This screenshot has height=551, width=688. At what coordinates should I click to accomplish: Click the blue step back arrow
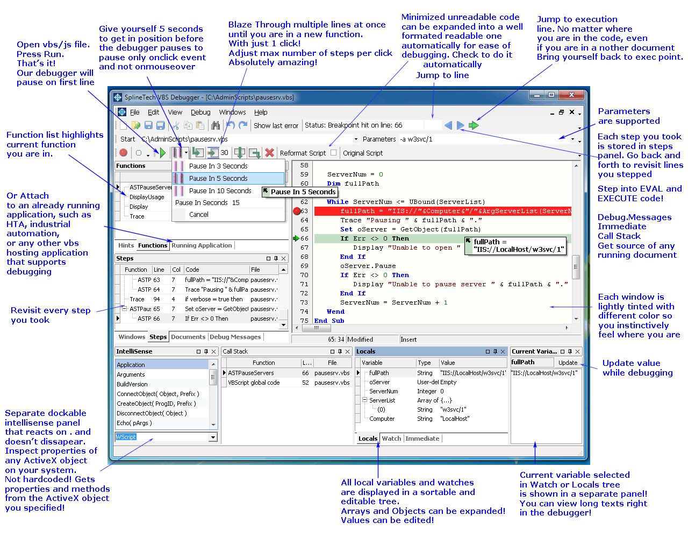[x=448, y=125]
